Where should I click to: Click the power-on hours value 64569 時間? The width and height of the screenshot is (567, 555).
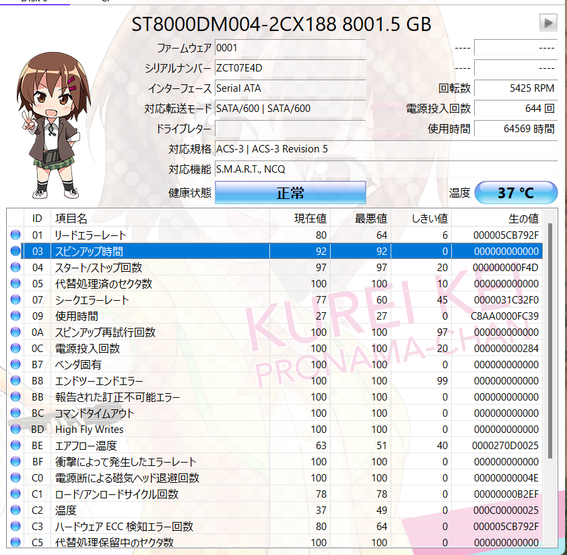point(516,129)
